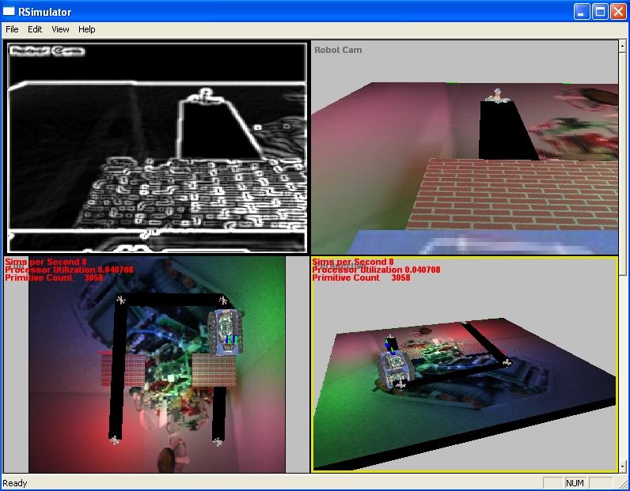Image resolution: width=630 pixels, height=491 pixels.
Task: Open the Help menu
Action: pos(86,29)
